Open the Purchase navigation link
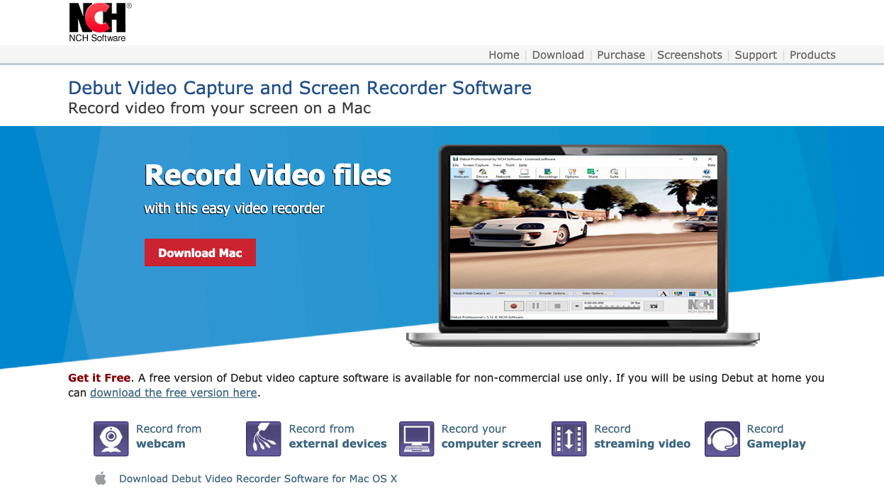This screenshot has height=495, width=884. point(621,55)
